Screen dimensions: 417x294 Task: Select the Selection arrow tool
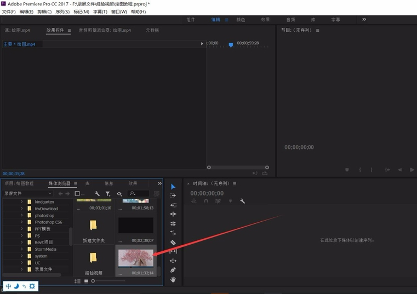coord(173,187)
